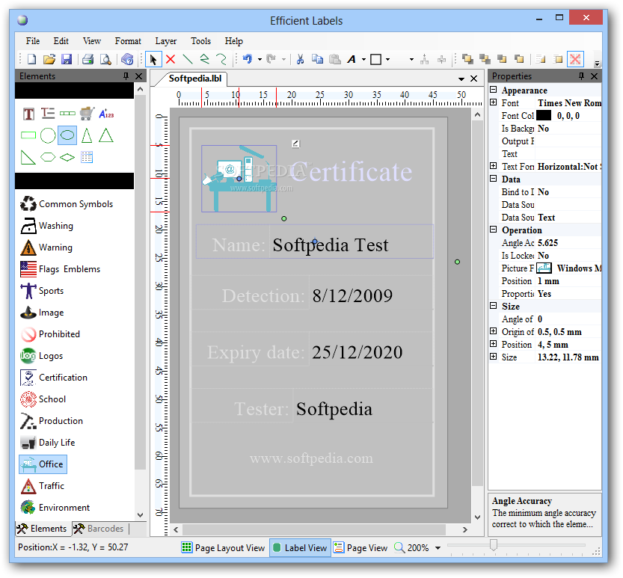This screenshot has height=578, width=623.
Task: Open the Certification symbols category
Action: (x=54, y=378)
